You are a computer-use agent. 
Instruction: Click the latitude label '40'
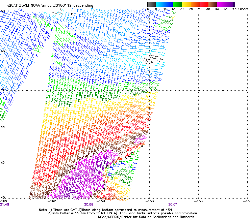[x=3, y=198]
